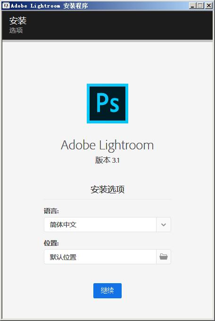
Task: Click the 安装选项 section heading
Action: [x=107, y=190]
